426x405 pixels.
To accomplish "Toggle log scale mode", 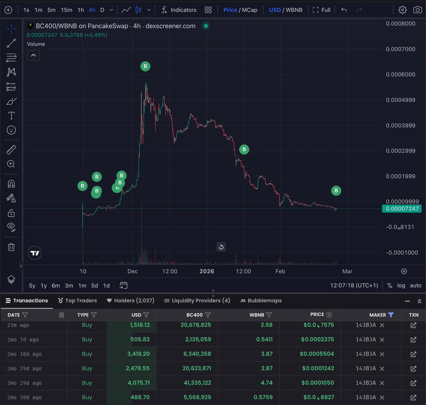I will coord(401,286).
